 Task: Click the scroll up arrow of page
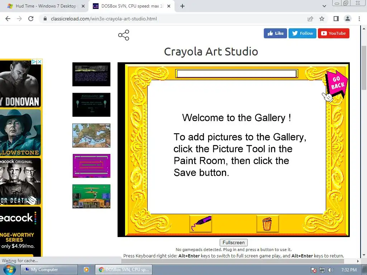(364, 29)
